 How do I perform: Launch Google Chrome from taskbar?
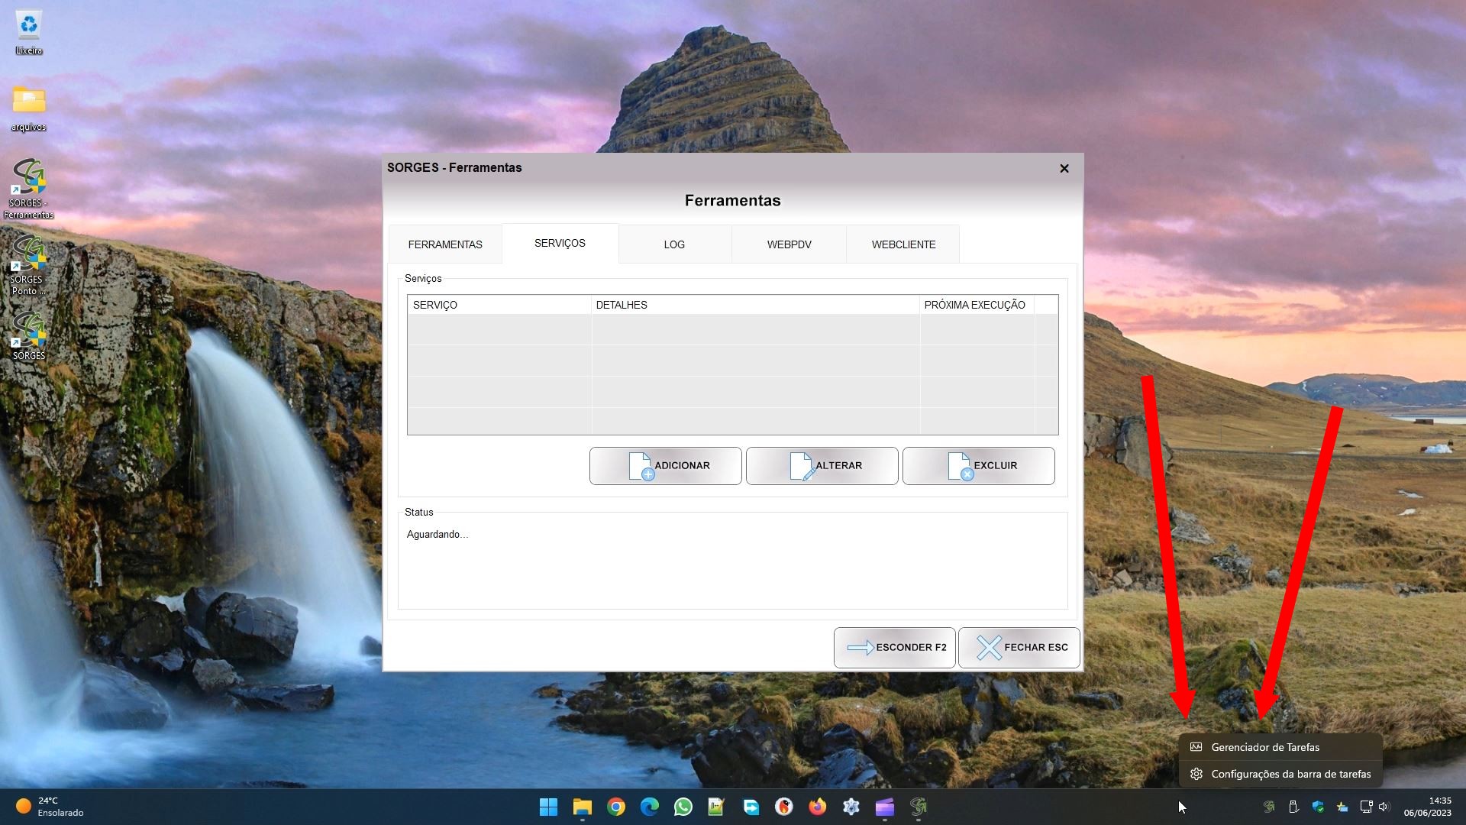[x=616, y=807]
